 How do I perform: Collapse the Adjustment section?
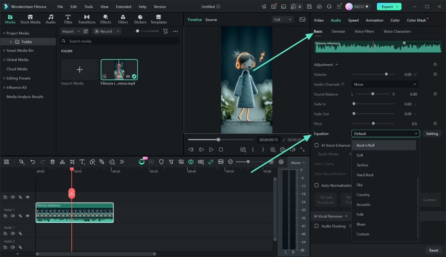point(337,64)
